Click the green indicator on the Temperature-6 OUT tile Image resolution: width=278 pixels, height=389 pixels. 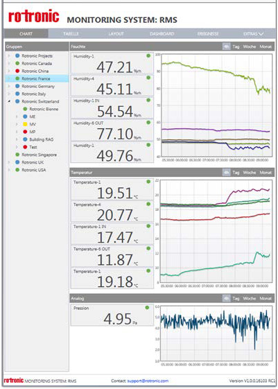[x=148, y=248]
